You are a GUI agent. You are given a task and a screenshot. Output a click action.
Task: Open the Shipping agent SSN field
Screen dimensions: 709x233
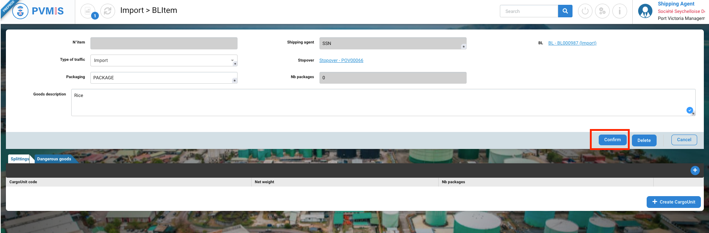pos(392,44)
